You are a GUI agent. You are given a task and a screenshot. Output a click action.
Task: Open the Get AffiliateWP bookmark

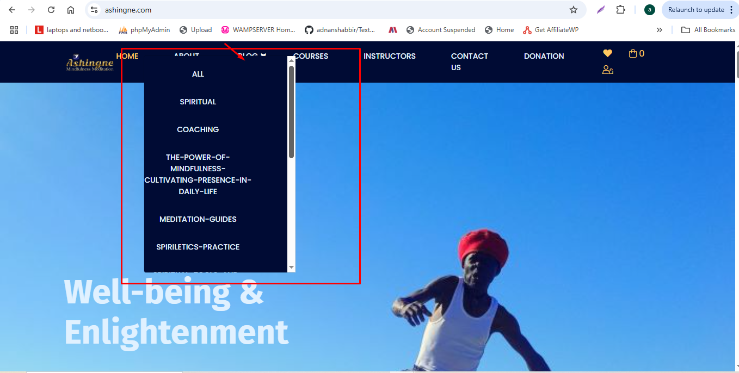pyautogui.click(x=551, y=30)
